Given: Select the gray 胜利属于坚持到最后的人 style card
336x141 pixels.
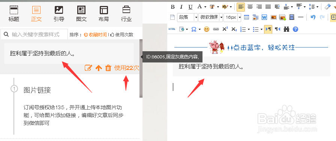Looking at the screenshot, I should (x=69, y=53).
